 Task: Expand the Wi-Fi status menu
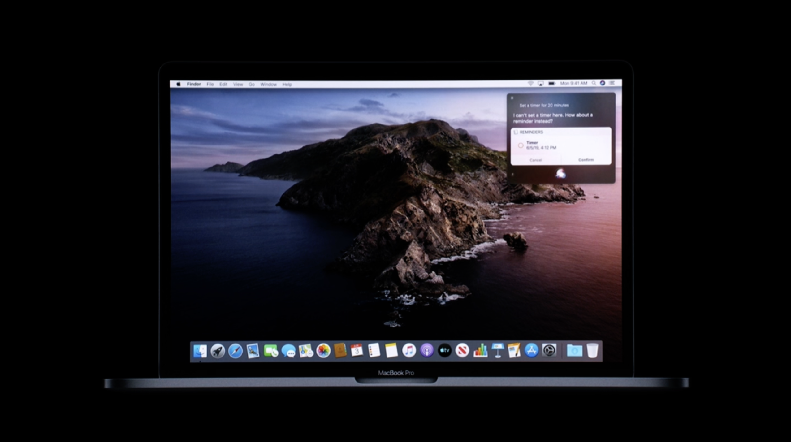pos(530,83)
